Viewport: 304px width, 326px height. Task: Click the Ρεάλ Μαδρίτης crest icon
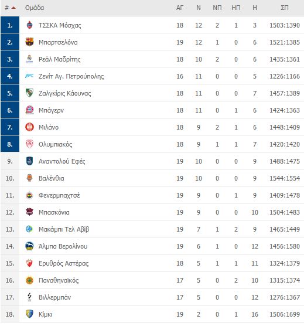(29, 59)
